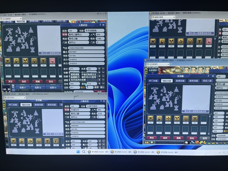Viewport: 228px width, 171px height.
Task: Open 仓库11 in 毛毛接剧情 window
Action: [23, 87]
